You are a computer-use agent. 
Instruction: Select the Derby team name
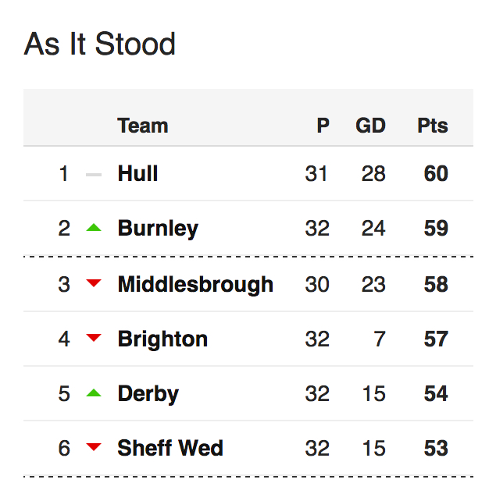point(148,394)
